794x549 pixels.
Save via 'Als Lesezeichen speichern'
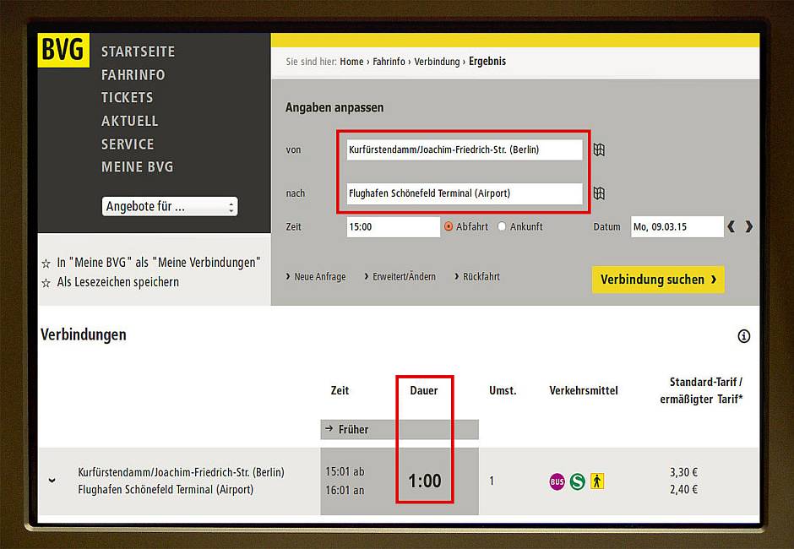[117, 282]
